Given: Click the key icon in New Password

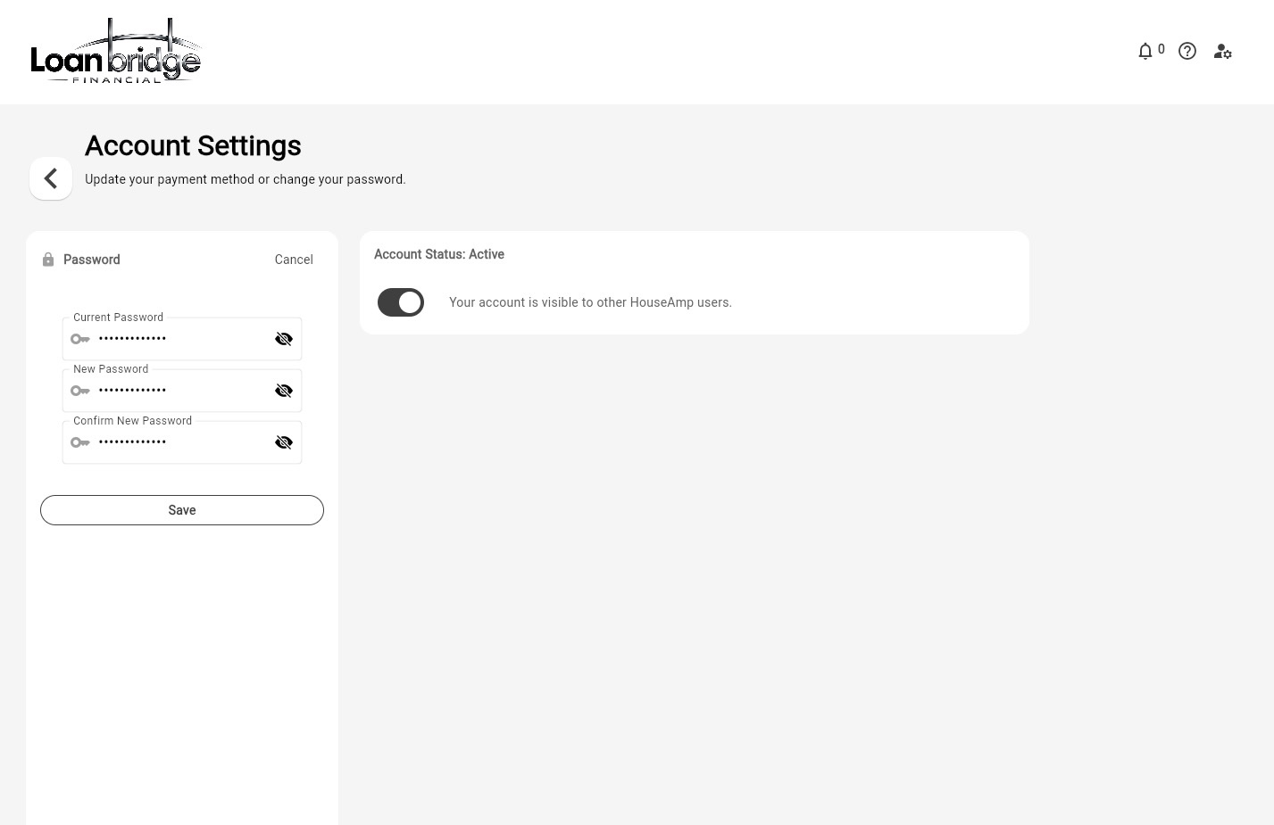Looking at the screenshot, I should [x=80, y=391].
